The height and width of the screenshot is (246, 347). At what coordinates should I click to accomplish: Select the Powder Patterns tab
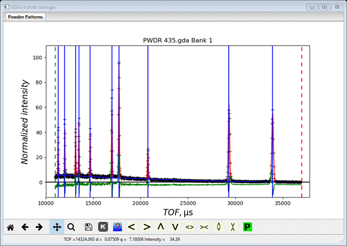(x=26, y=17)
